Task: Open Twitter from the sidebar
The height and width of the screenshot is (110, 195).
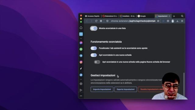Action: click(x=81, y=75)
